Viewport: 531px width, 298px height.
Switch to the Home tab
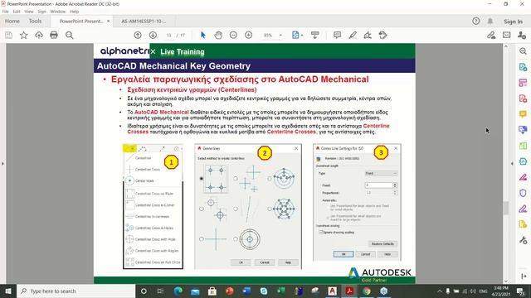(x=12, y=21)
